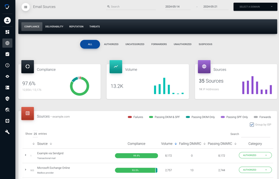This screenshot has width=279, height=179.
Task: Filter sources by Unauthorized
Action: click(182, 44)
